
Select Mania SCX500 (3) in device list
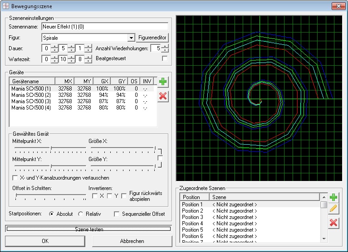click(31, 101)
